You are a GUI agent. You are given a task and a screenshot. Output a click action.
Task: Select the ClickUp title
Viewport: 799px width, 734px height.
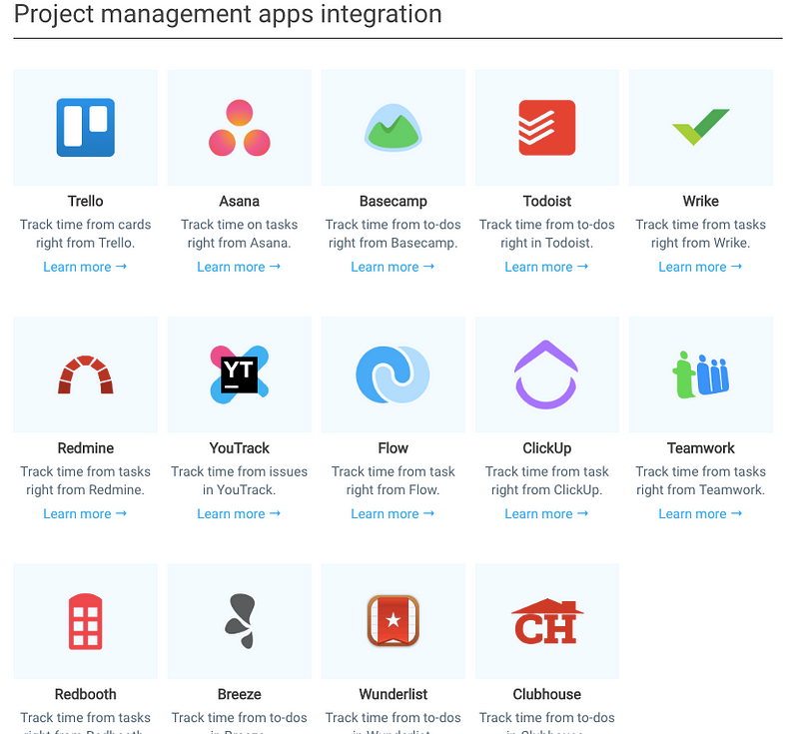546,448
